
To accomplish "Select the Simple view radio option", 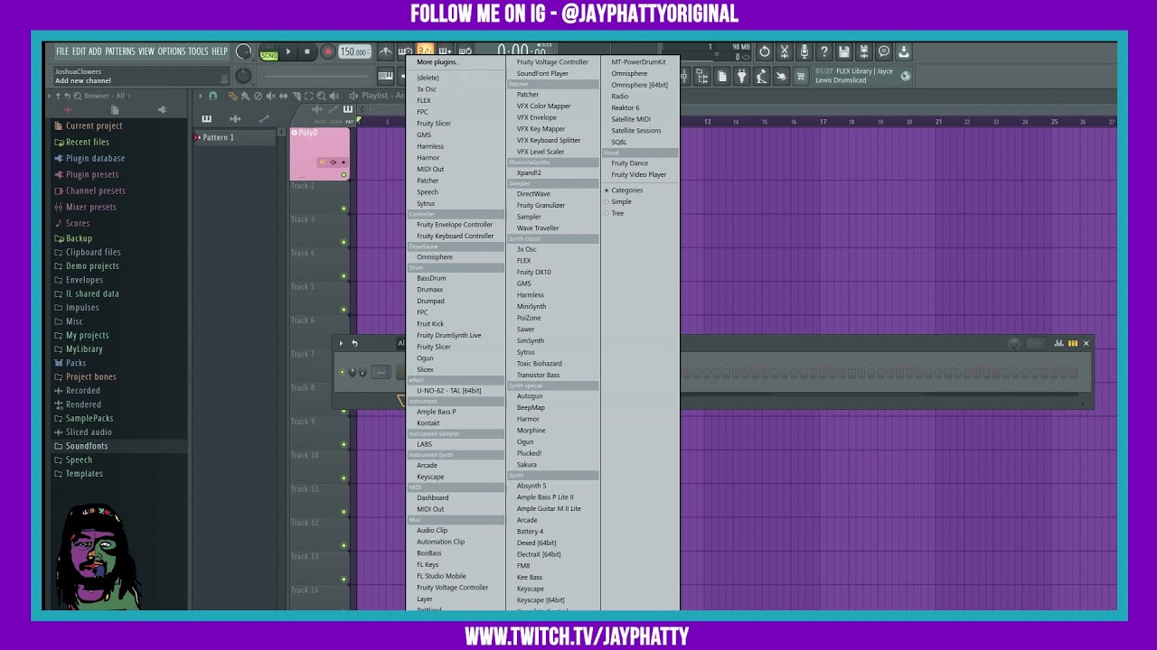I will pyautogui.click(x=621, y=202).
